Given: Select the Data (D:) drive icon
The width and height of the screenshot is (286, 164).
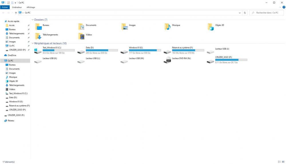Looking at the screenshot, I should 81,52.
